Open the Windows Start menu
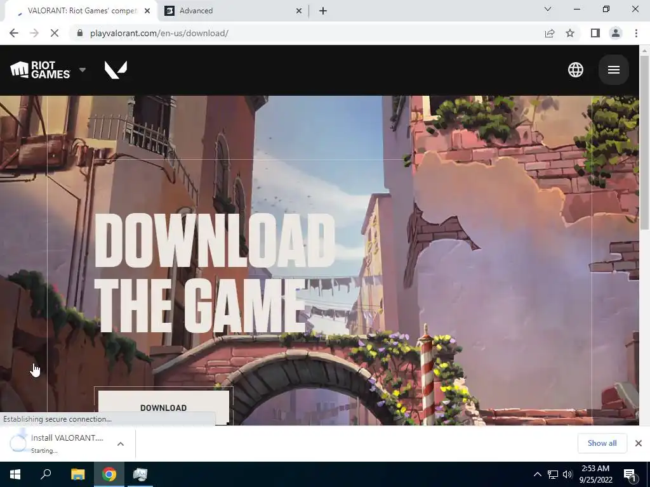 pyautogui.click(x=15, y=474)
